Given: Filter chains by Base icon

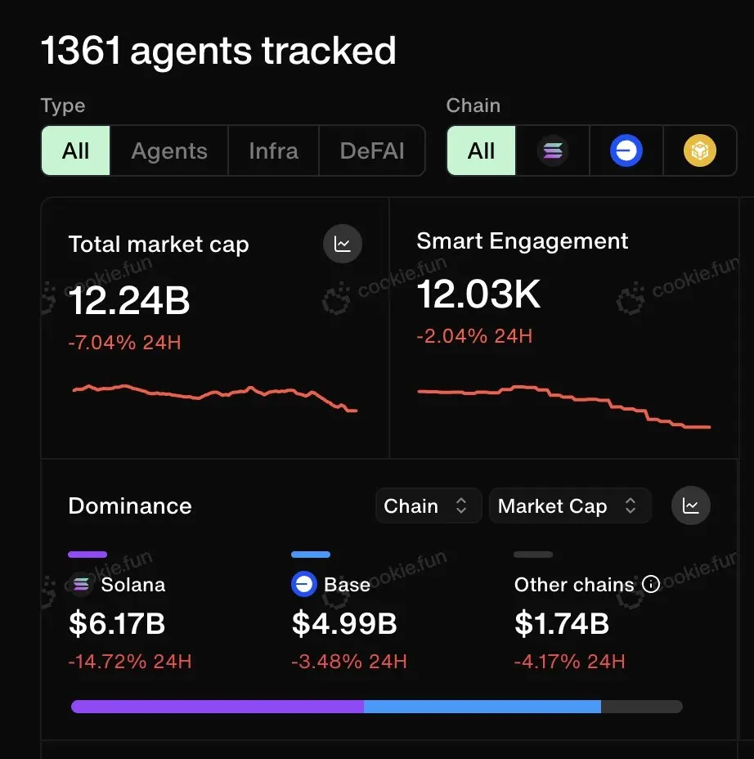Looking at the screenshot, I should (x=626, y=151).
